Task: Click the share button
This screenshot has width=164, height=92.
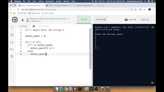Action: pyautogui.click(x=101, y=19)
